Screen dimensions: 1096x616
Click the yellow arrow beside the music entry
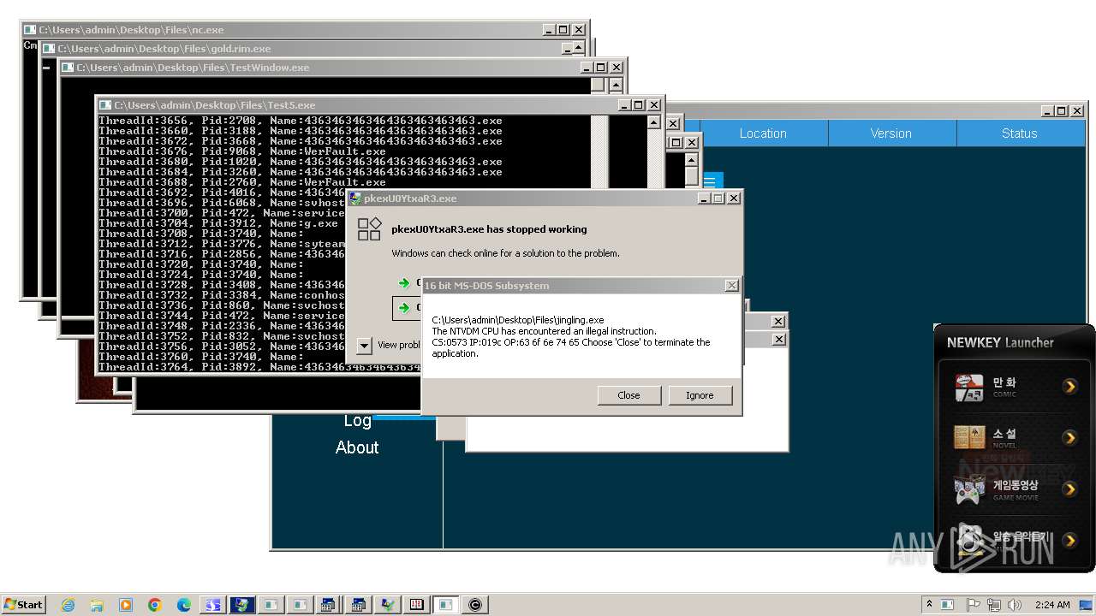(1069, 540)
